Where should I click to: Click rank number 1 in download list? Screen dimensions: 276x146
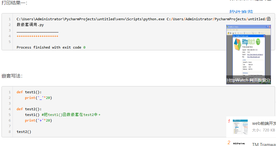(229, 121)
